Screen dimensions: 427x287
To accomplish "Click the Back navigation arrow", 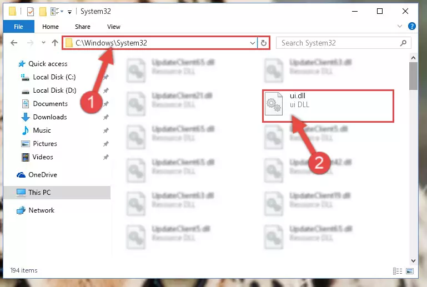I will 14,43.
